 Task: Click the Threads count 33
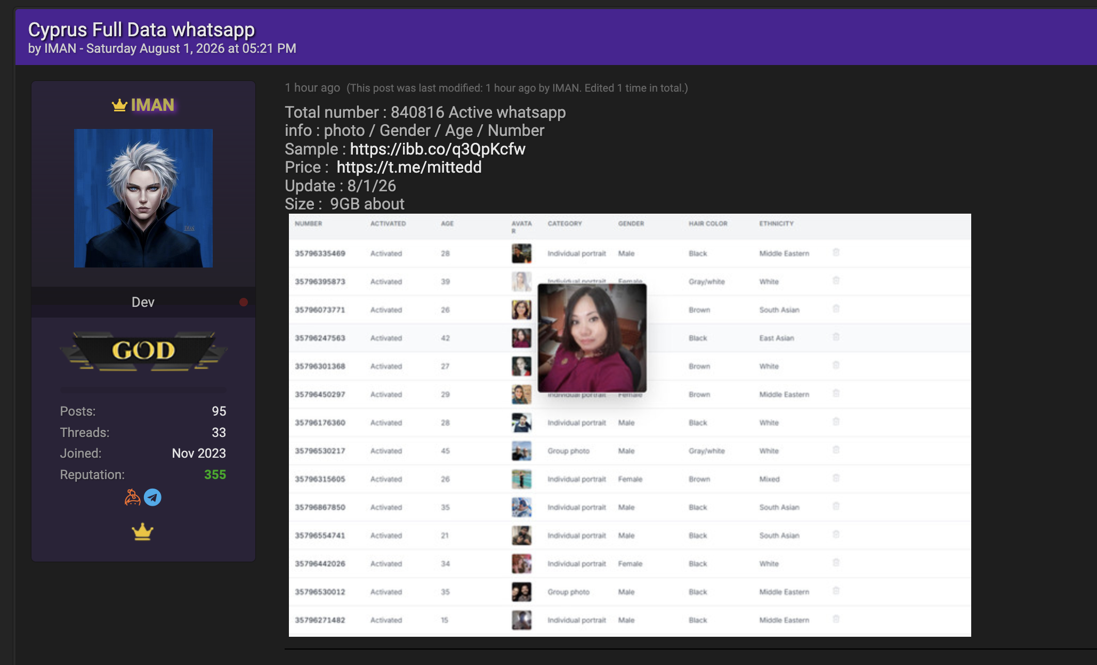219,433
